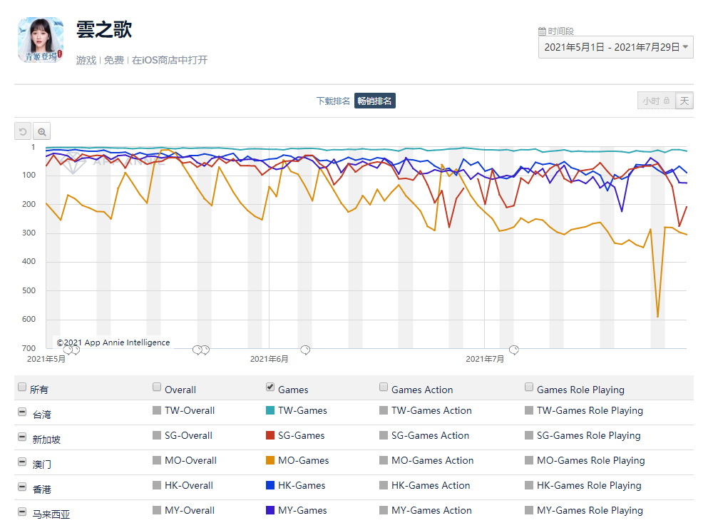Click the event marker below early June
This screenshot has width=708, height=528.
click(x=305, y=350)
